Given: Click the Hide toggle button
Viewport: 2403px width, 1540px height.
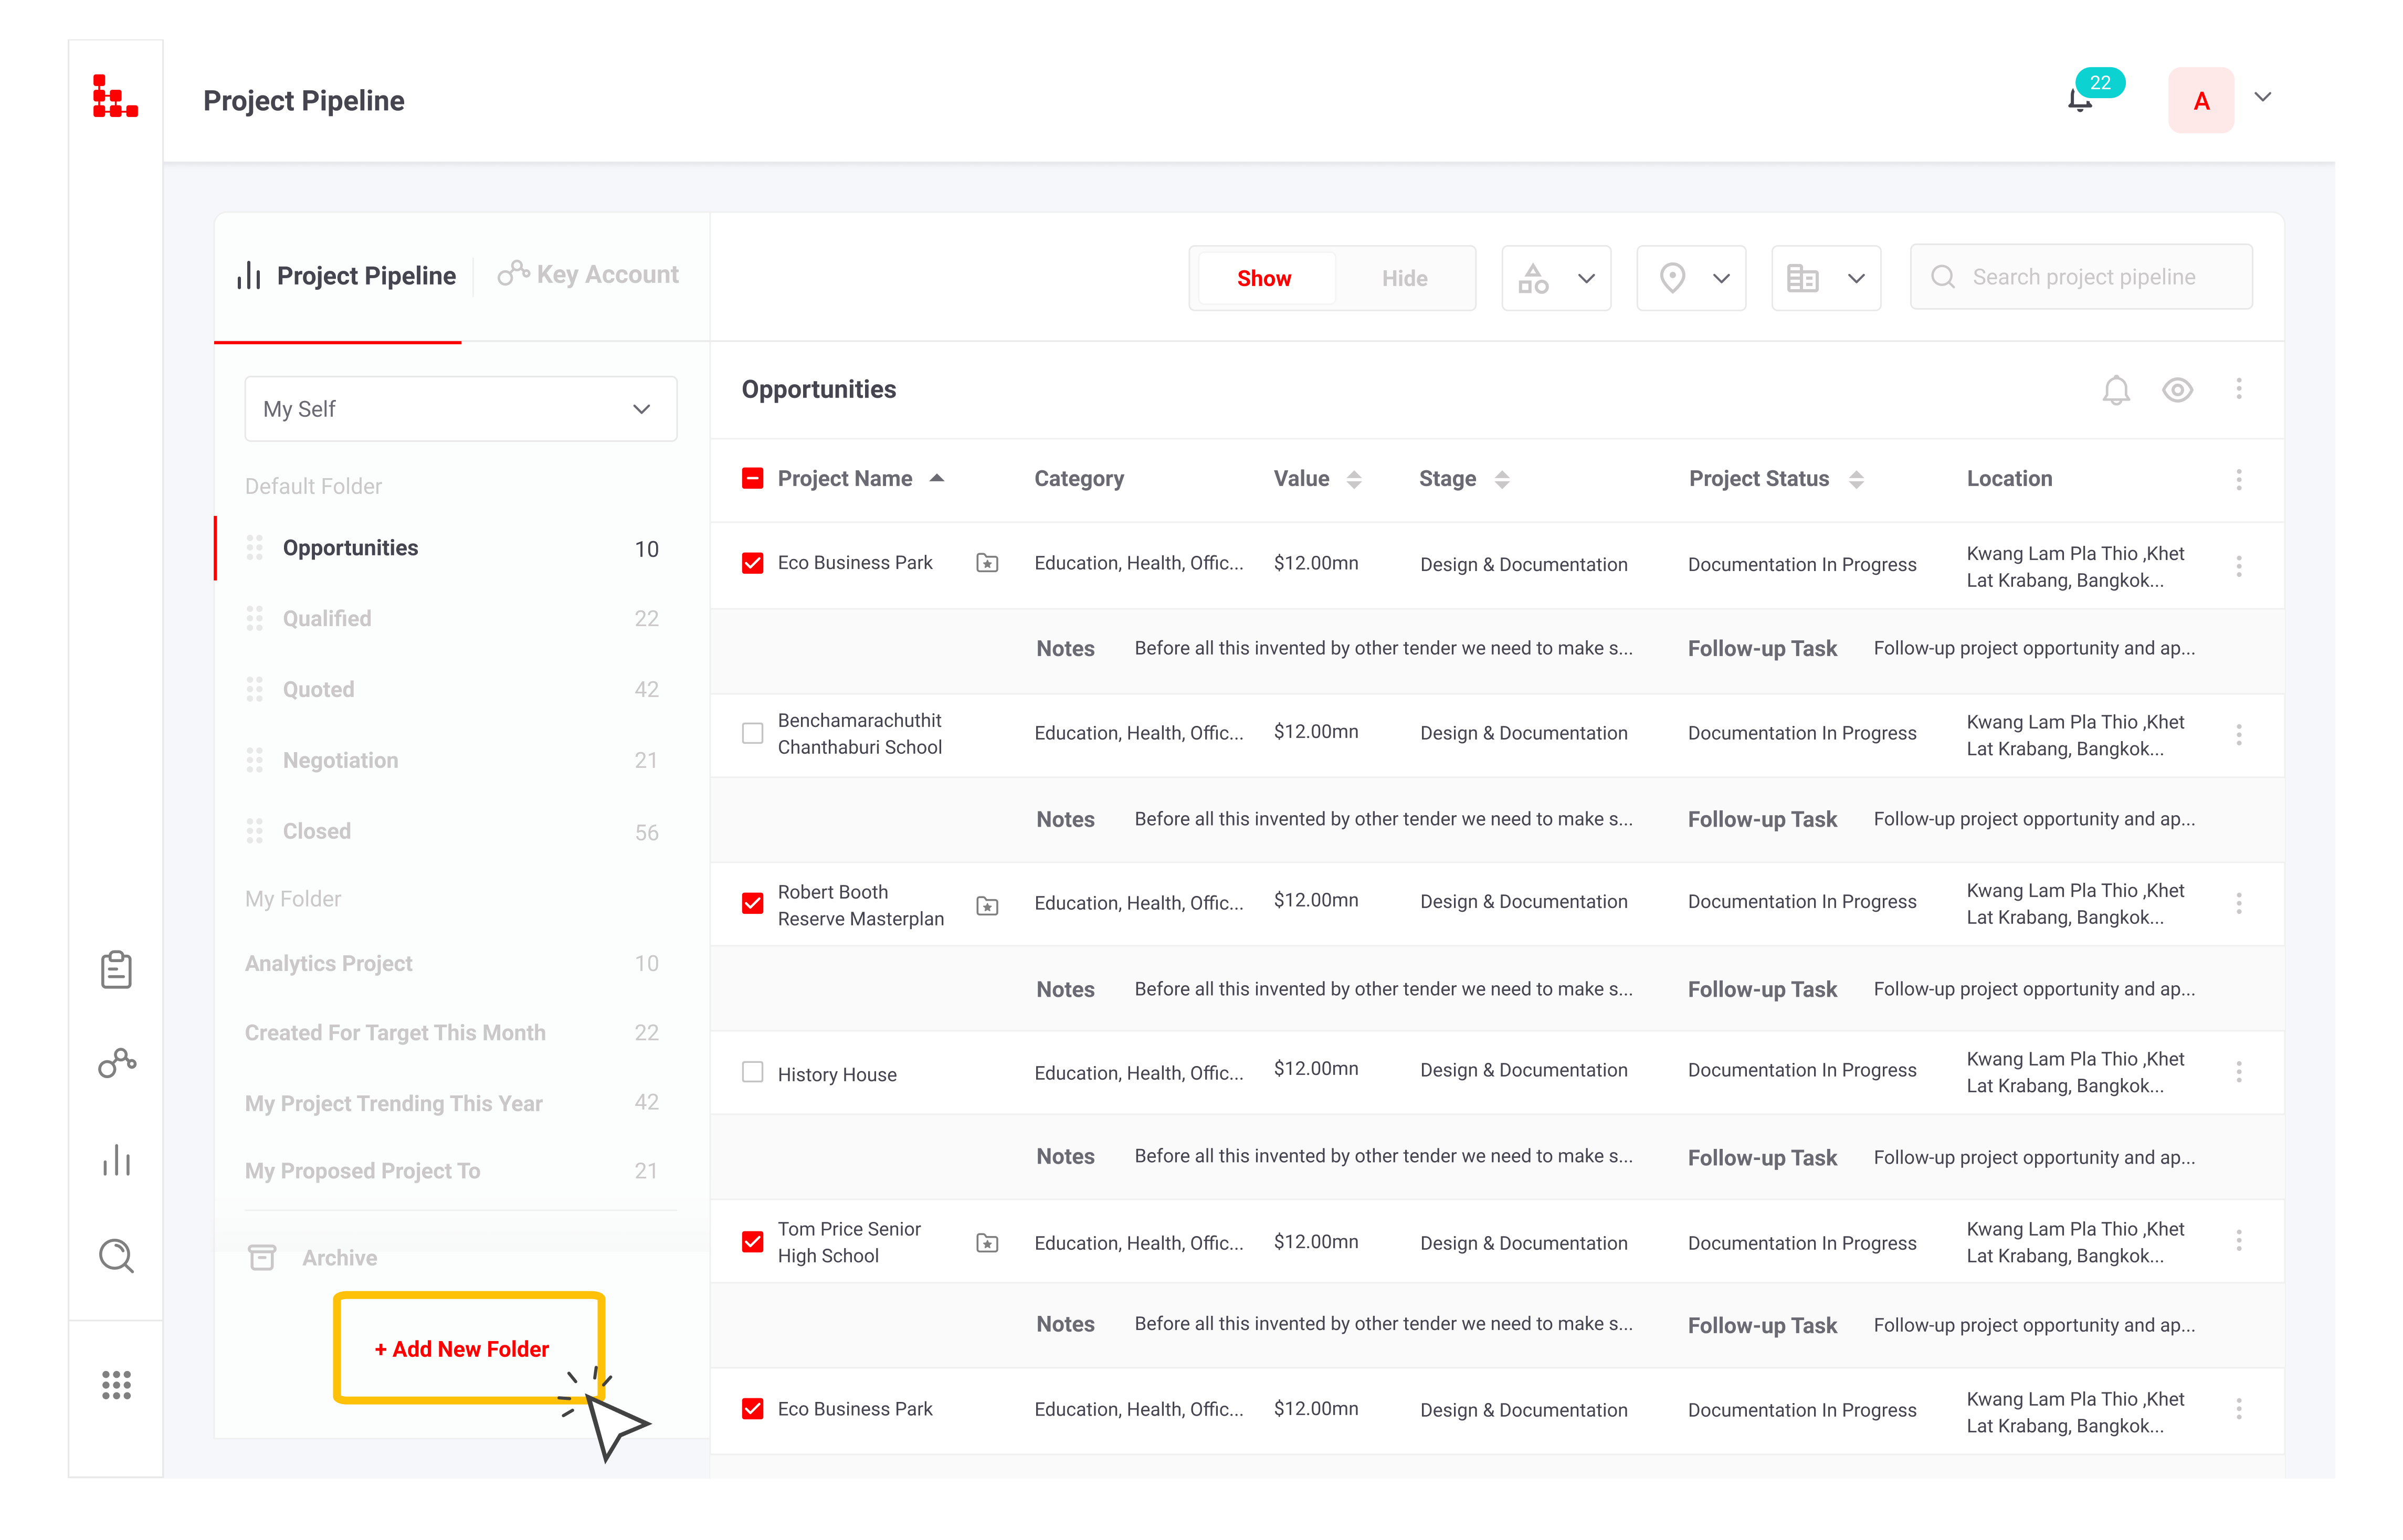Looking at the screenshot, I should click(x=1404, y=279).
